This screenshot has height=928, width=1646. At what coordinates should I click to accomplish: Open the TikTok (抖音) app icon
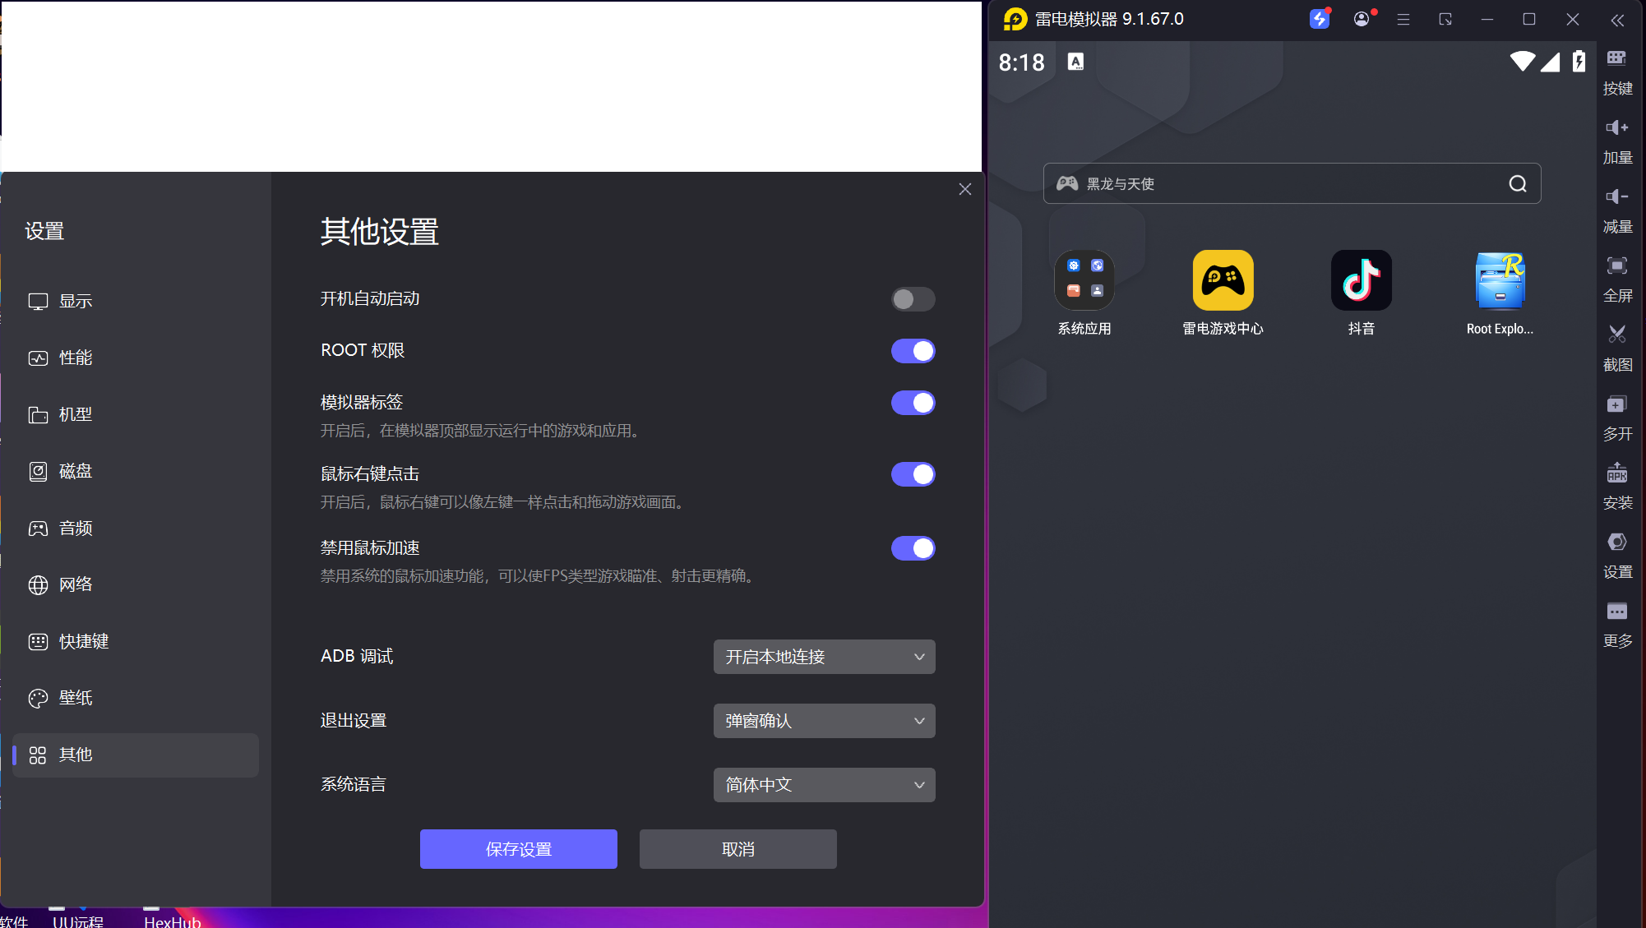click(1361, 281)
